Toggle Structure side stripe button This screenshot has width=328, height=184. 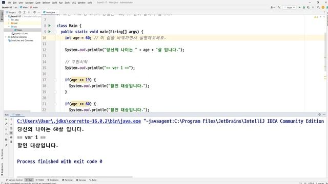click(x=2, y=154)
